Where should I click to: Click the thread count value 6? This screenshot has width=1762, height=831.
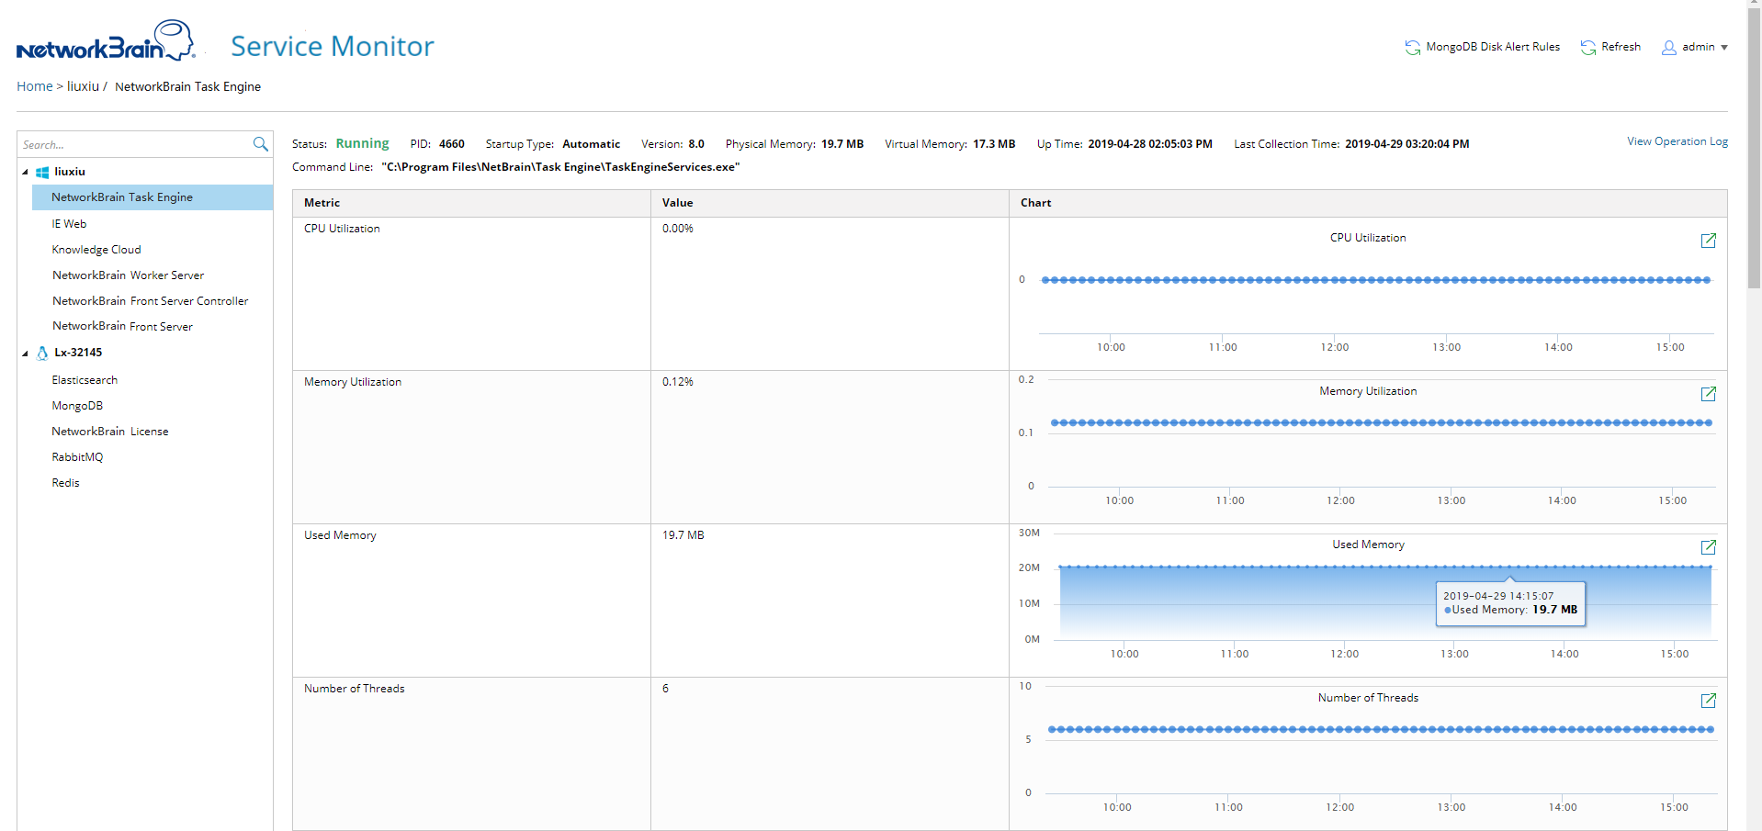click(666, 689)
